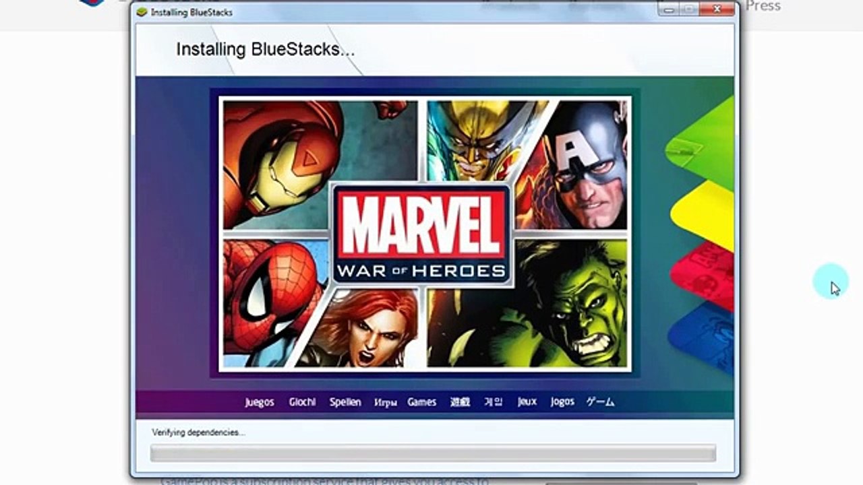
Task: Click the "Games" label in the banner
Action: (x=422, y=402)
